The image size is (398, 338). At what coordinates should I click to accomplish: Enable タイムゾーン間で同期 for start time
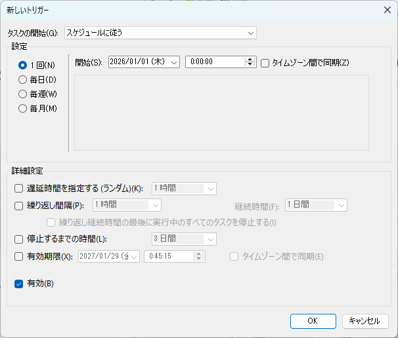click(265, 63)
